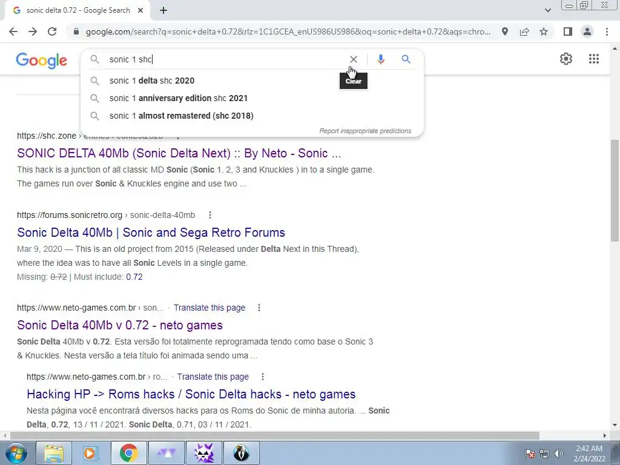The image size is (620, 465).
Task: Click into the search input field
Action: pyautogui.click(x=225, y=59)
